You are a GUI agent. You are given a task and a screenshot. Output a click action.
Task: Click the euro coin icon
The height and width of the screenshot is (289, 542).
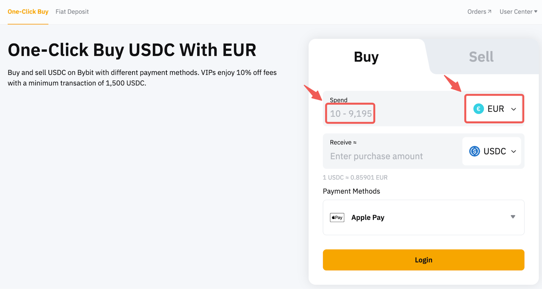(x=478, y=109)
